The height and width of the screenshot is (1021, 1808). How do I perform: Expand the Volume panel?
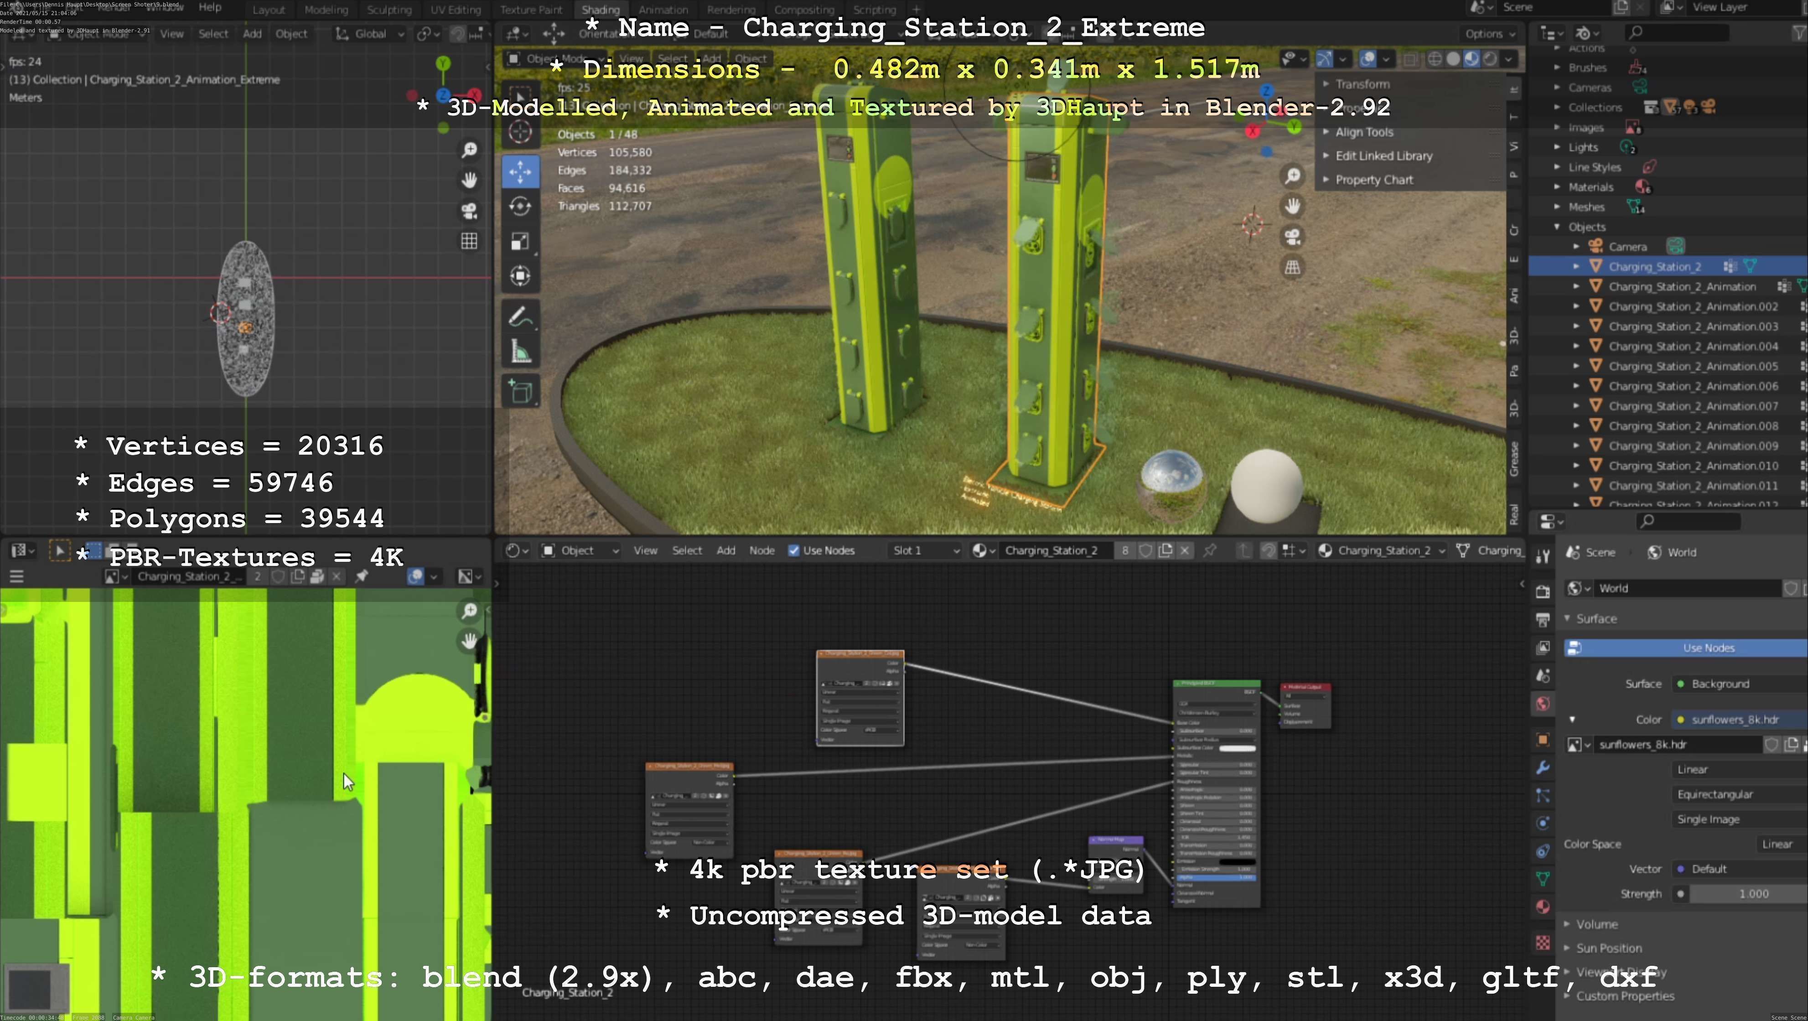pos(1596,924)
